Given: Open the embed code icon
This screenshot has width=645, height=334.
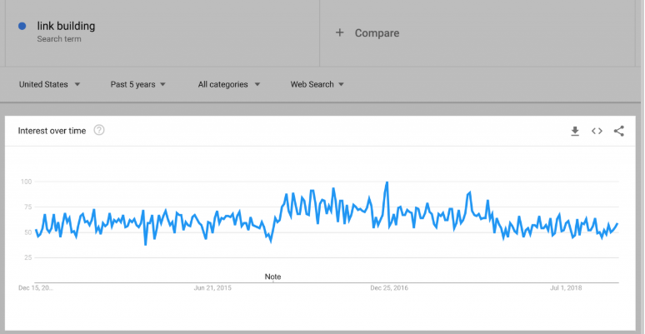Looking at the screenshot, I should pos(597,131).
